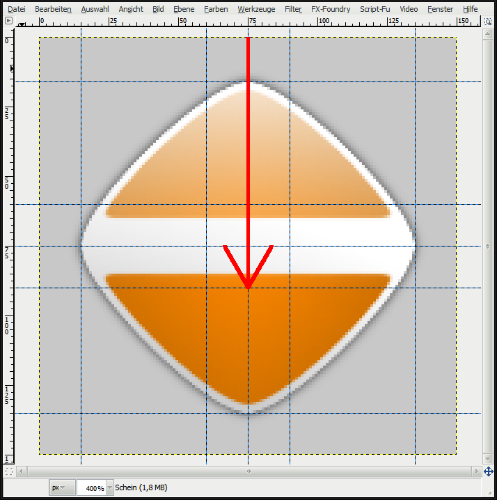
Task: Open the Bearbeiten menu
Action: (x=53, y=9)
